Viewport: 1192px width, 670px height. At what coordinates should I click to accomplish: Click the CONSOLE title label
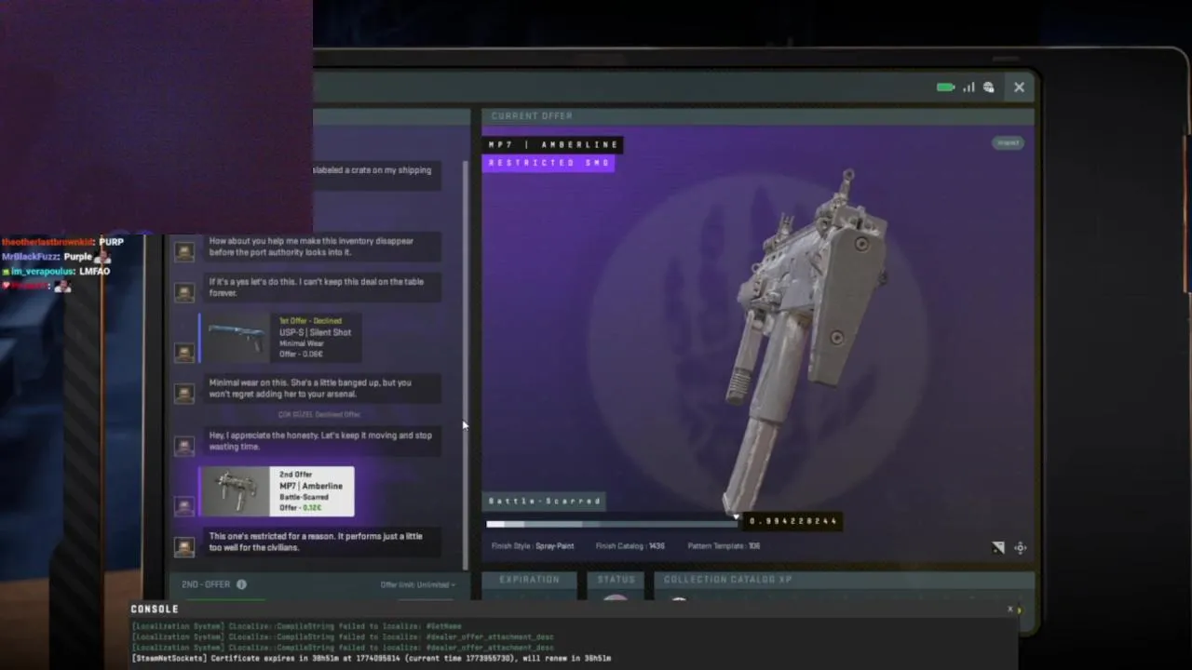tap(155, 610)
